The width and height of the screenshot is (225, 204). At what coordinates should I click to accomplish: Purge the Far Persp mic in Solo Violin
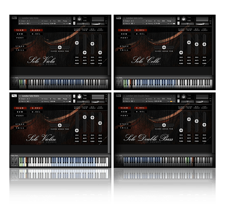point(100,142)
